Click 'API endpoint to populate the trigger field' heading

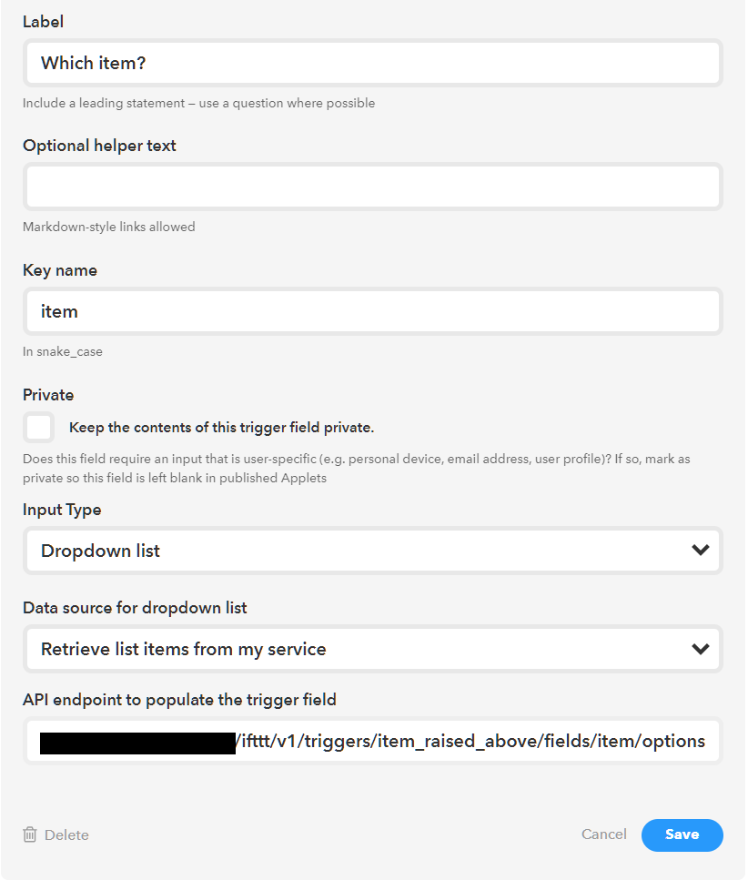pos(179,700)
